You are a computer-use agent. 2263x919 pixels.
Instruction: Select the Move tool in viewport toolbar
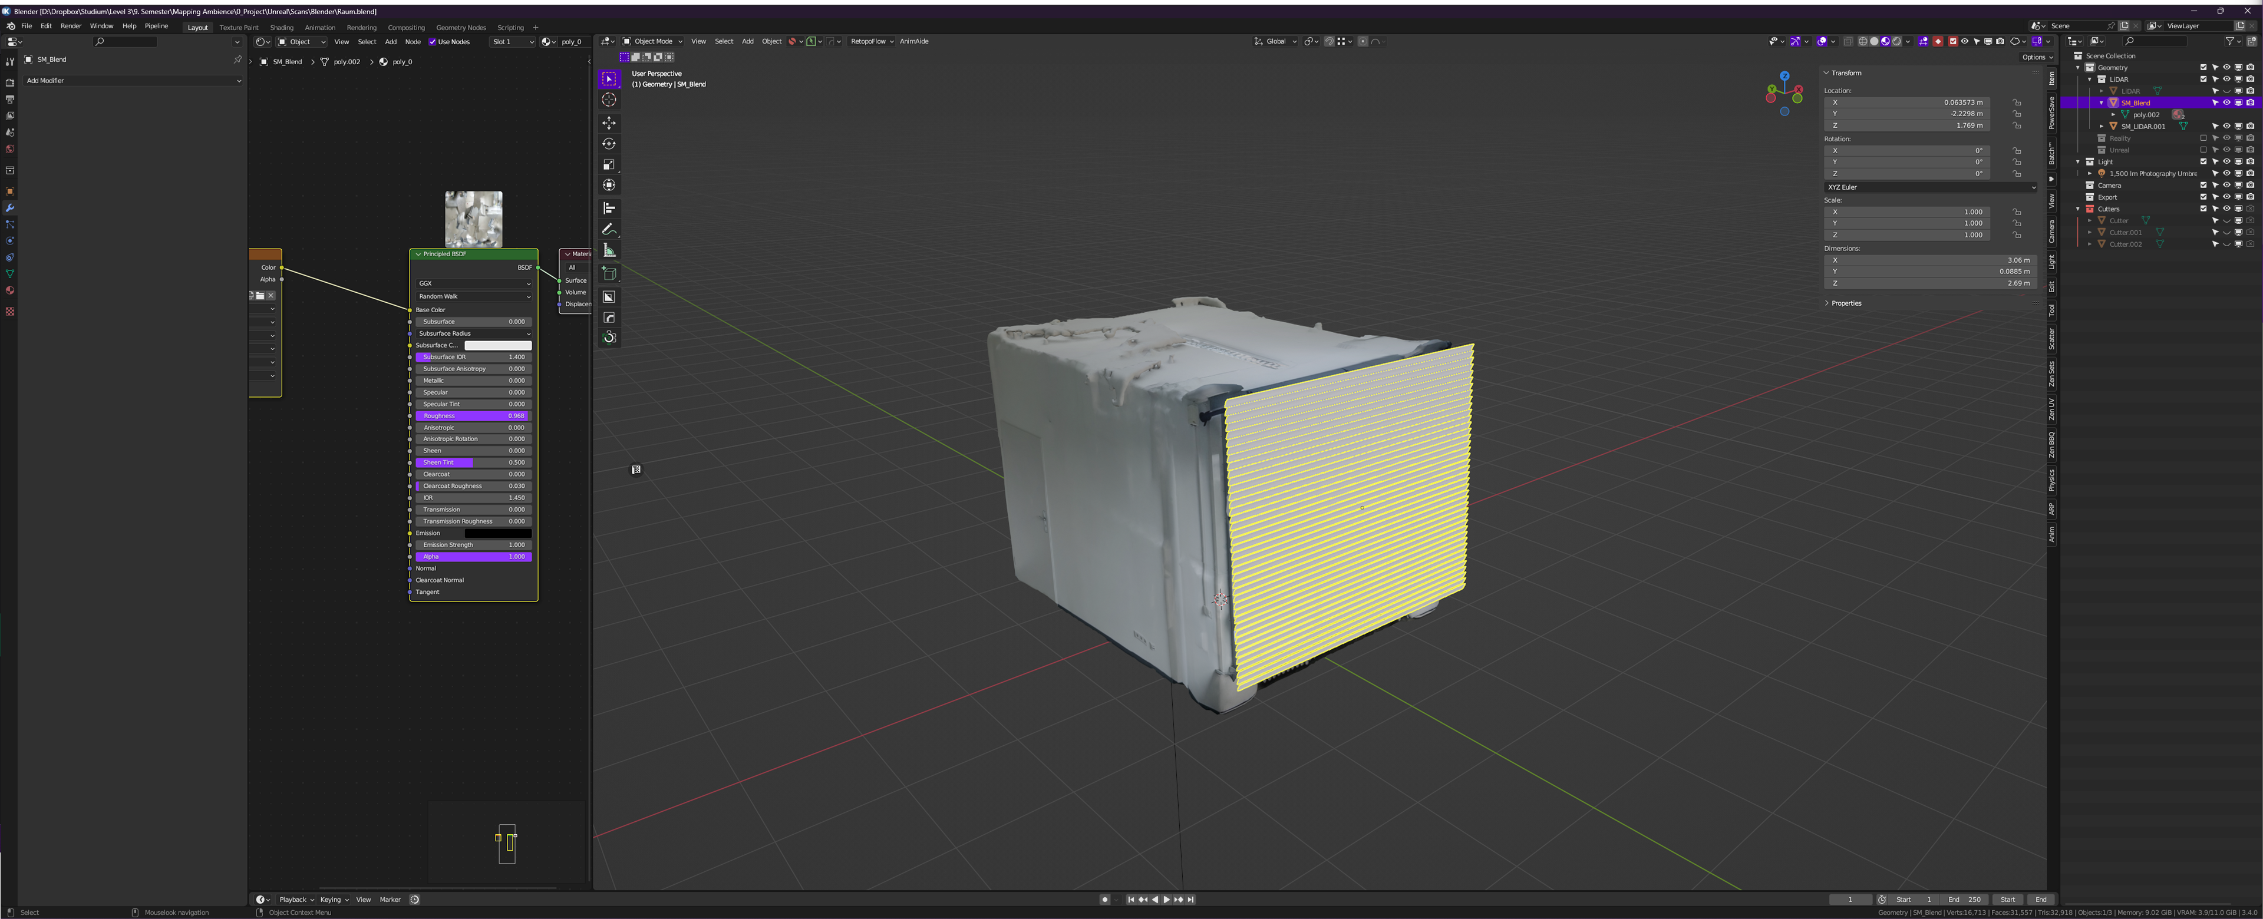609,123
